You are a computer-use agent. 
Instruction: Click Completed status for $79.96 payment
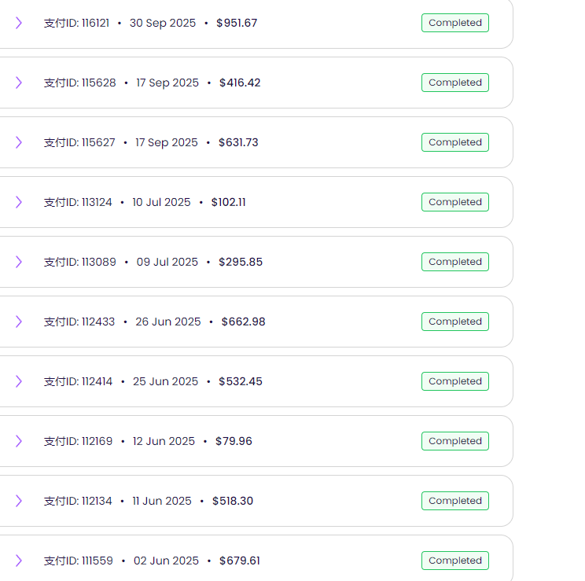click(454, 441)
